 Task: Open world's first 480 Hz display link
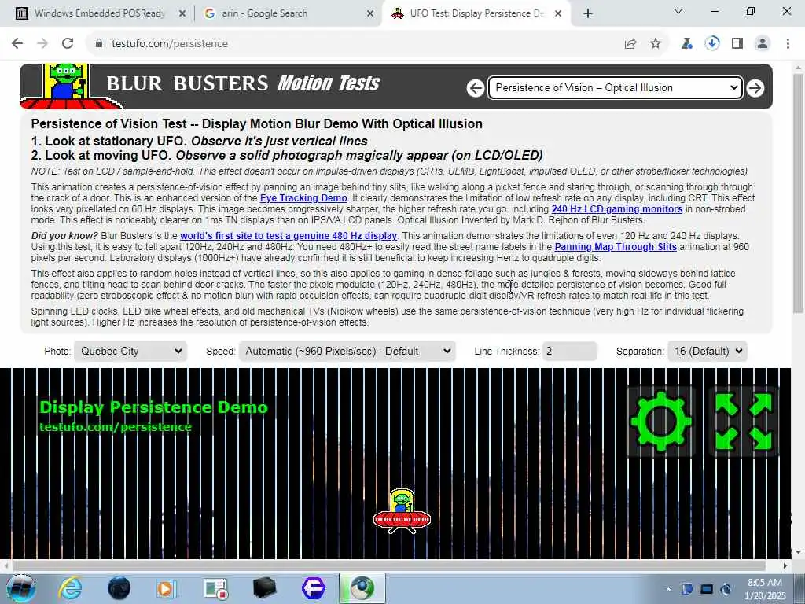(x=289, y=236)
